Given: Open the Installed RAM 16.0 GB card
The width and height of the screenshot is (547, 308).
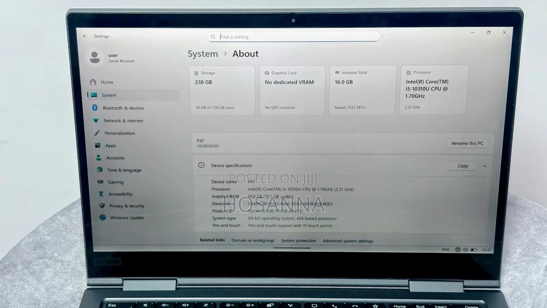Looking at the screenshot, I should [x=362, y=90].
